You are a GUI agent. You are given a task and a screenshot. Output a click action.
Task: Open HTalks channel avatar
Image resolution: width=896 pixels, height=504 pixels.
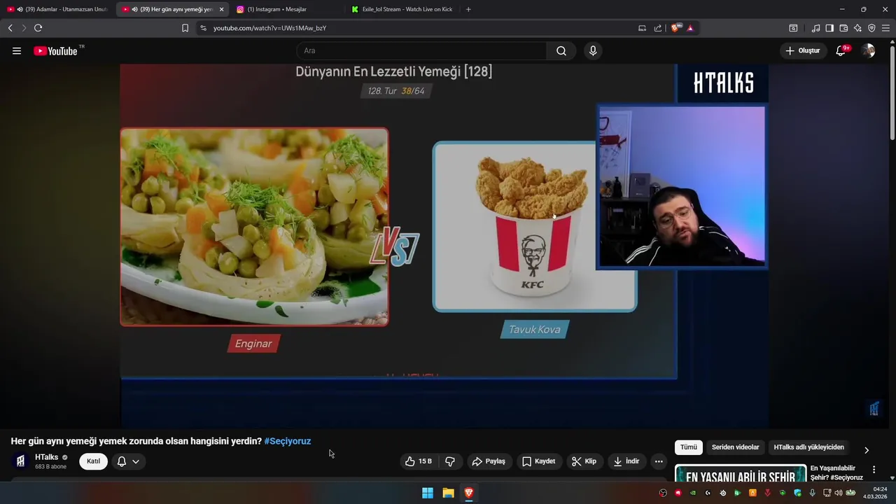point(21,461)
